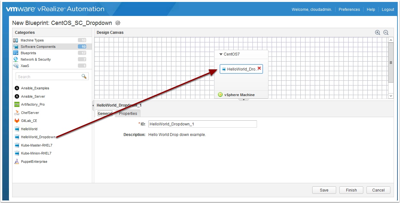Click the search magnifier icon
The height and width of the screenshot is (203, 400).
(x=84, y=76)
